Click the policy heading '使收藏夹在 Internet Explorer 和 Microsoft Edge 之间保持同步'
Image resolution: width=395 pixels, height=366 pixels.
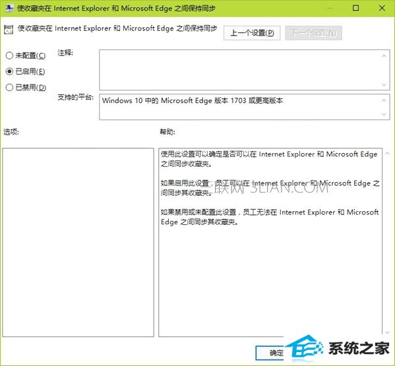[117, 29]
